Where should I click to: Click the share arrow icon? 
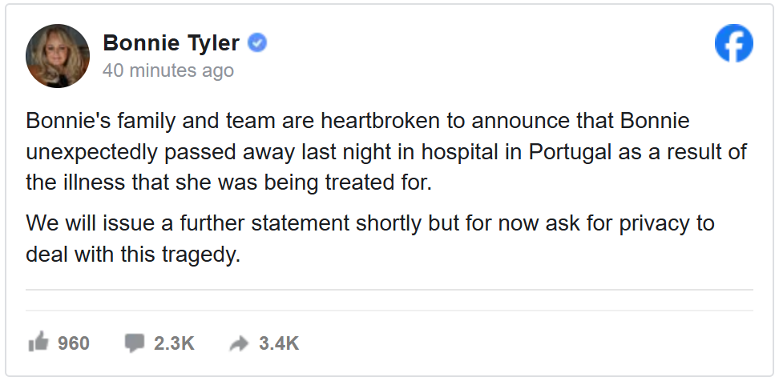pyautogui.click(x=239, y=343)
